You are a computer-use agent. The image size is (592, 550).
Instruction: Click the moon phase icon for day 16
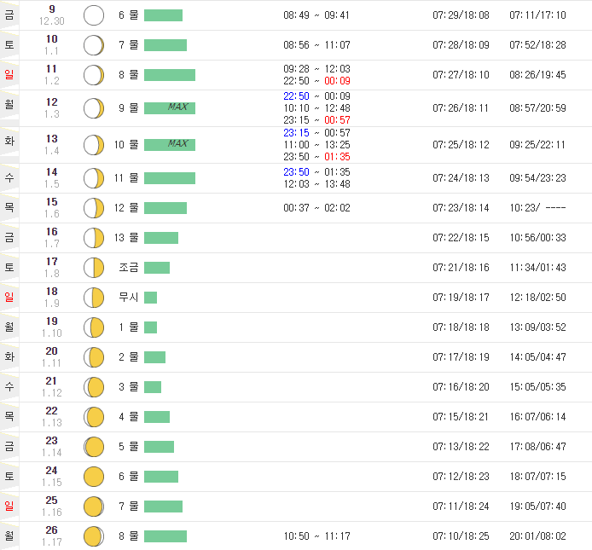coord(94,238)
